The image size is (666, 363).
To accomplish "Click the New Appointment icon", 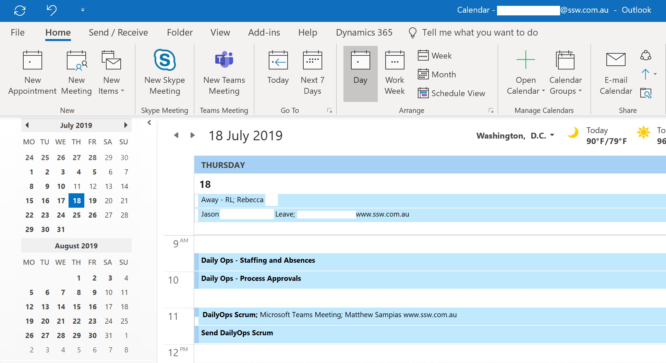I will (32, 61).
